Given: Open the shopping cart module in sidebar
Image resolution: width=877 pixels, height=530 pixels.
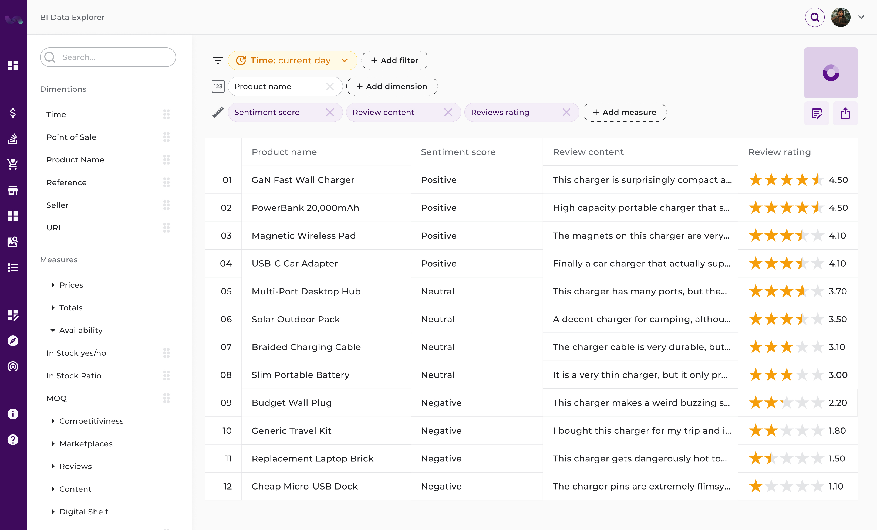Looking at the screenshot, I should tap(13, 164).
